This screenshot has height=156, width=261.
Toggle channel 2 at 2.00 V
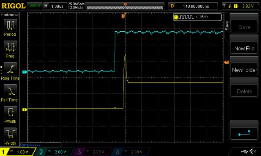pos(55,152)
